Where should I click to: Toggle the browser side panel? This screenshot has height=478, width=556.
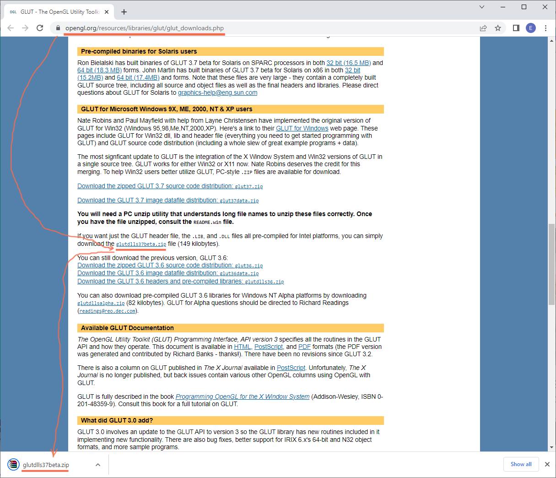[516, 28]
